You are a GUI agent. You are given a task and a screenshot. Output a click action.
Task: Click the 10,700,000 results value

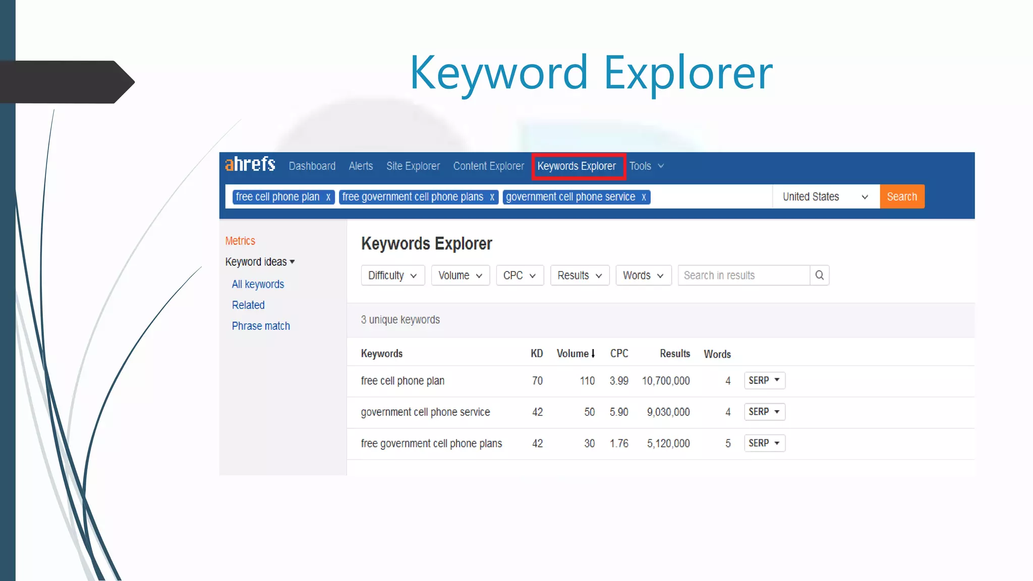coord(666,381)
